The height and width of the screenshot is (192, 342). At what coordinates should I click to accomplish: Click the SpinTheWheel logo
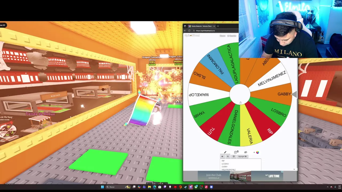pyautogui.click(x=192, y=35)
